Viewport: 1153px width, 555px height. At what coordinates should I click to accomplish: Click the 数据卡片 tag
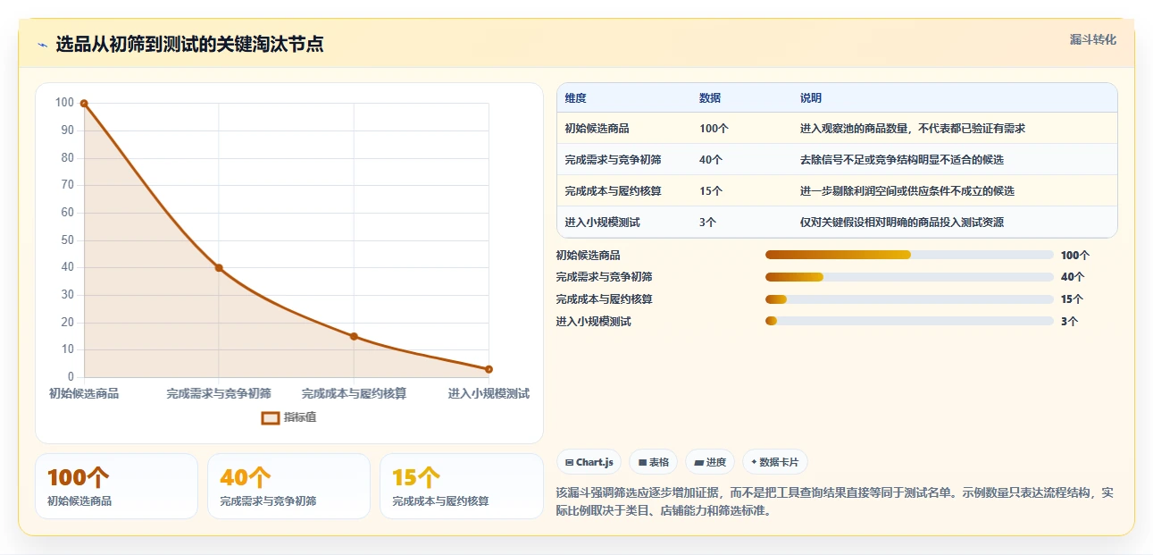point(775,462)
